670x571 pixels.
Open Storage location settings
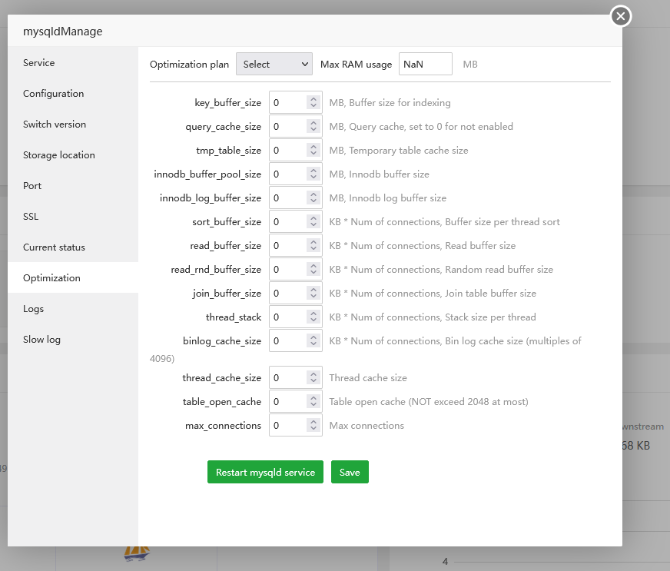(59, 155)
